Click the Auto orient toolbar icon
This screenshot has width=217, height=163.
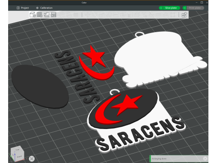47,15
